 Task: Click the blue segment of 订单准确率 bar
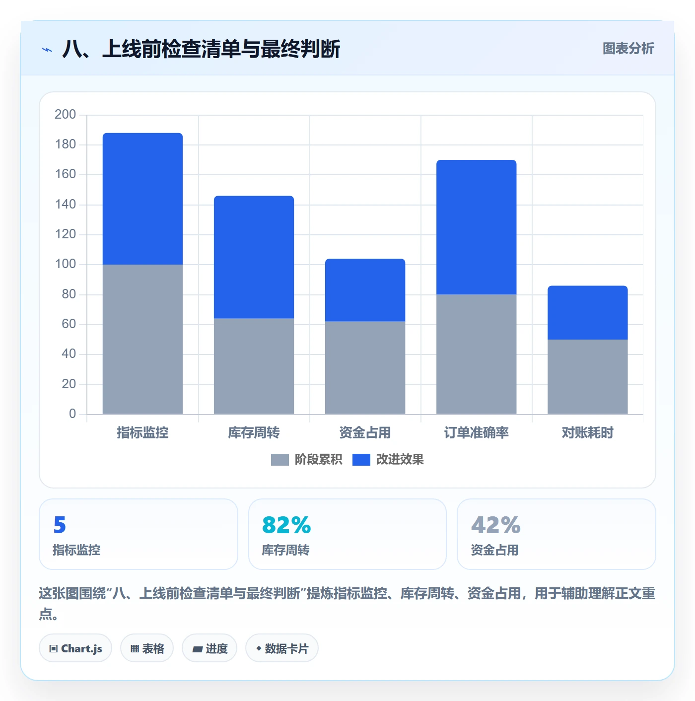476,227
